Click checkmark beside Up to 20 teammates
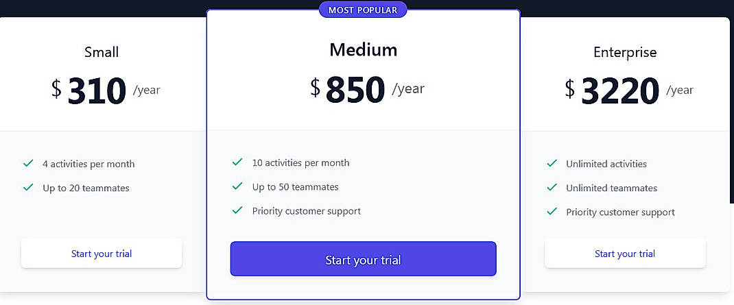The height and width of the screenshot is (305, 734). 28,187
